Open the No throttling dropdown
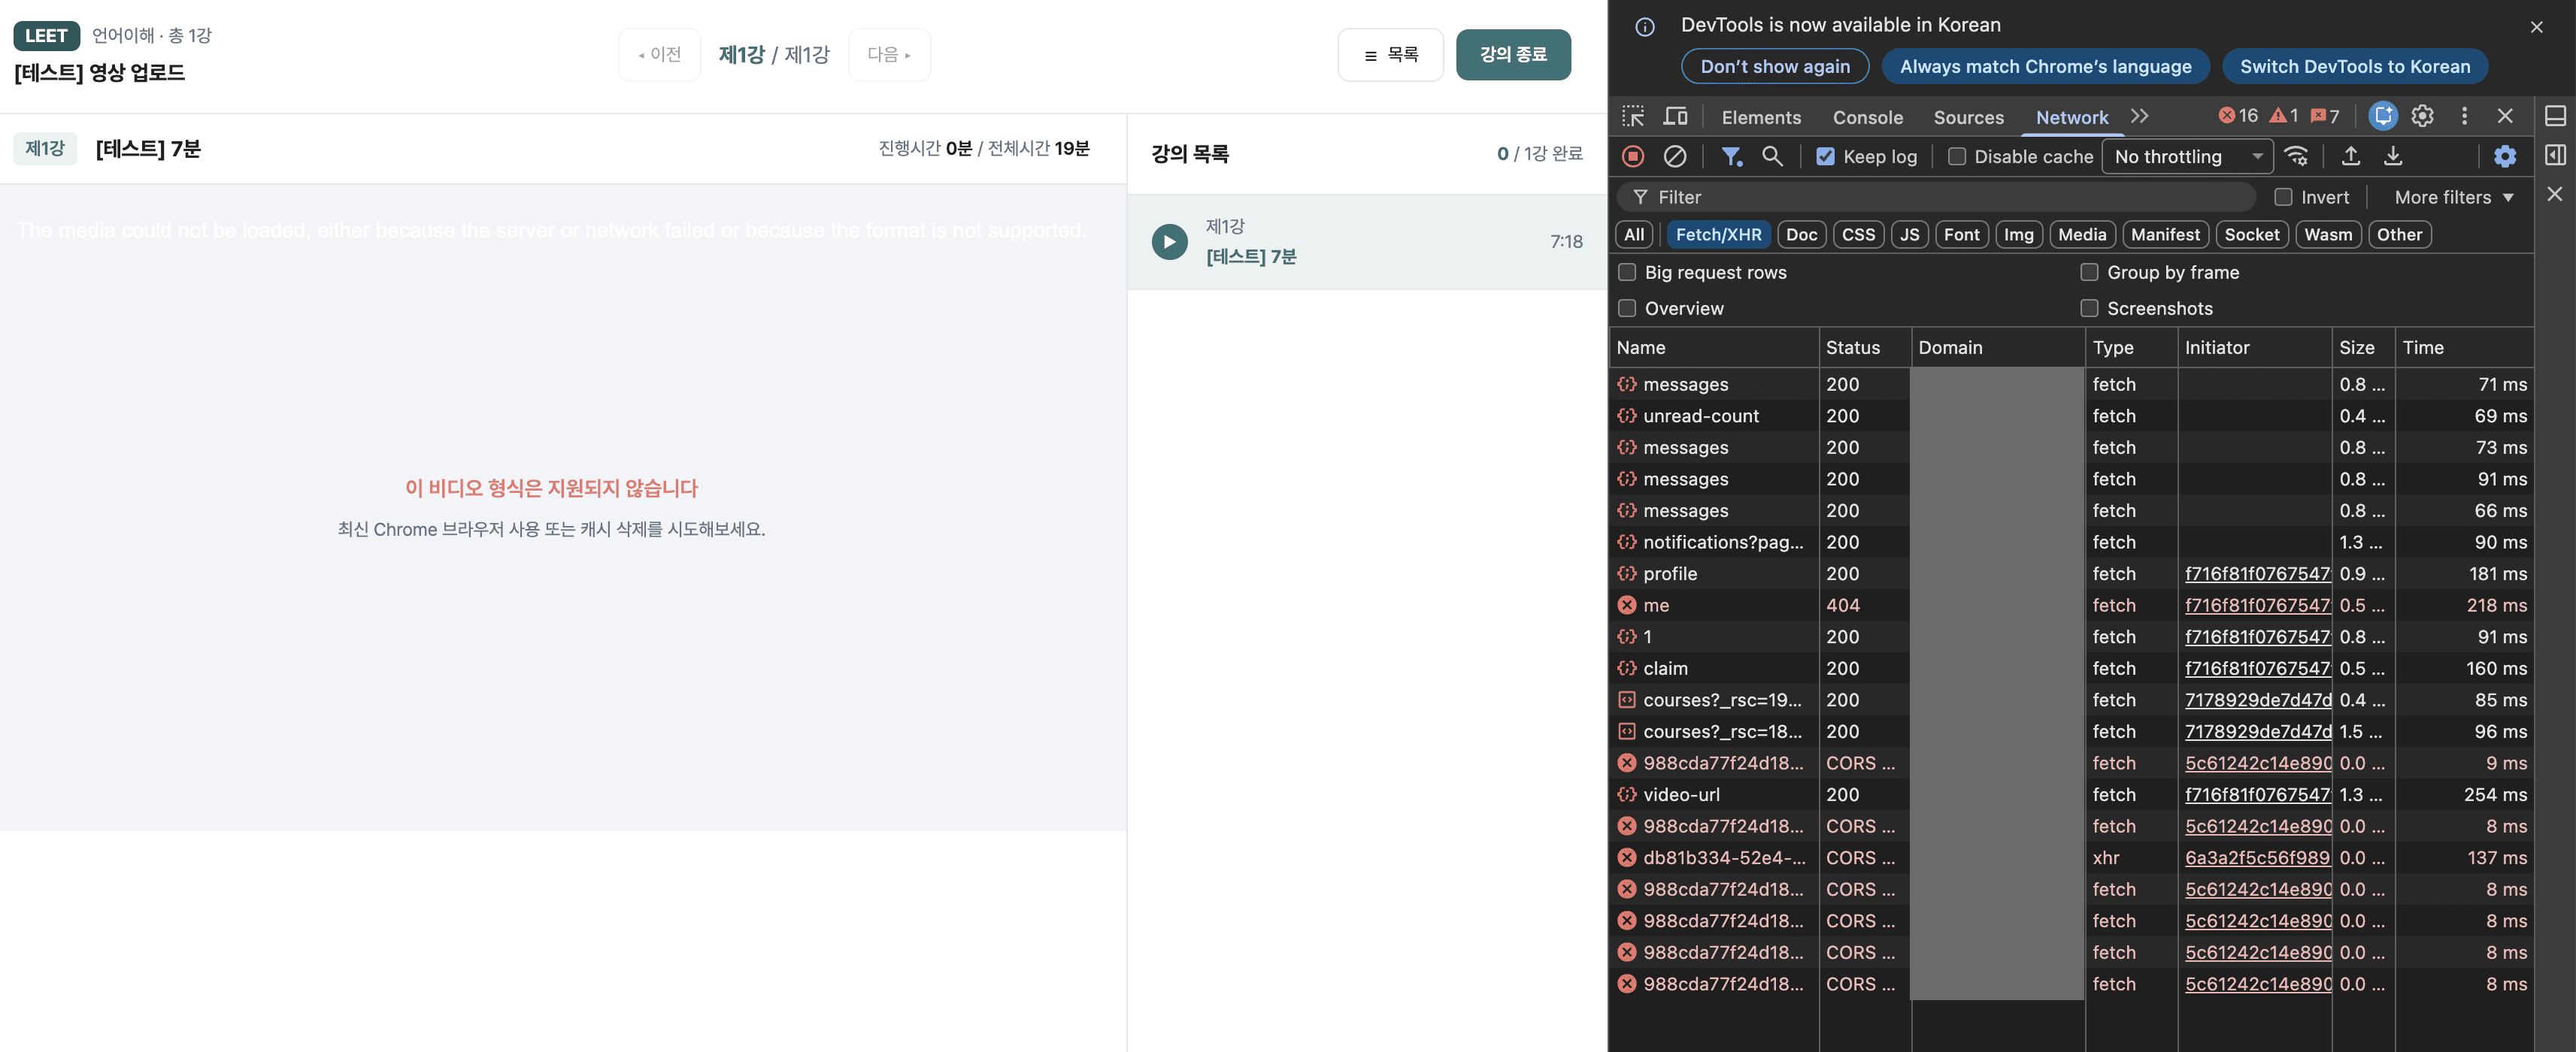This screenshot has height=1052, width=2576. click(x=2187, y=157)
